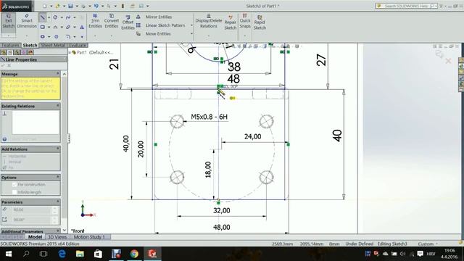Screen dimensions: 464x261
Task: Toggle the Infinite length checkbox
Action: tap(14, 192)
